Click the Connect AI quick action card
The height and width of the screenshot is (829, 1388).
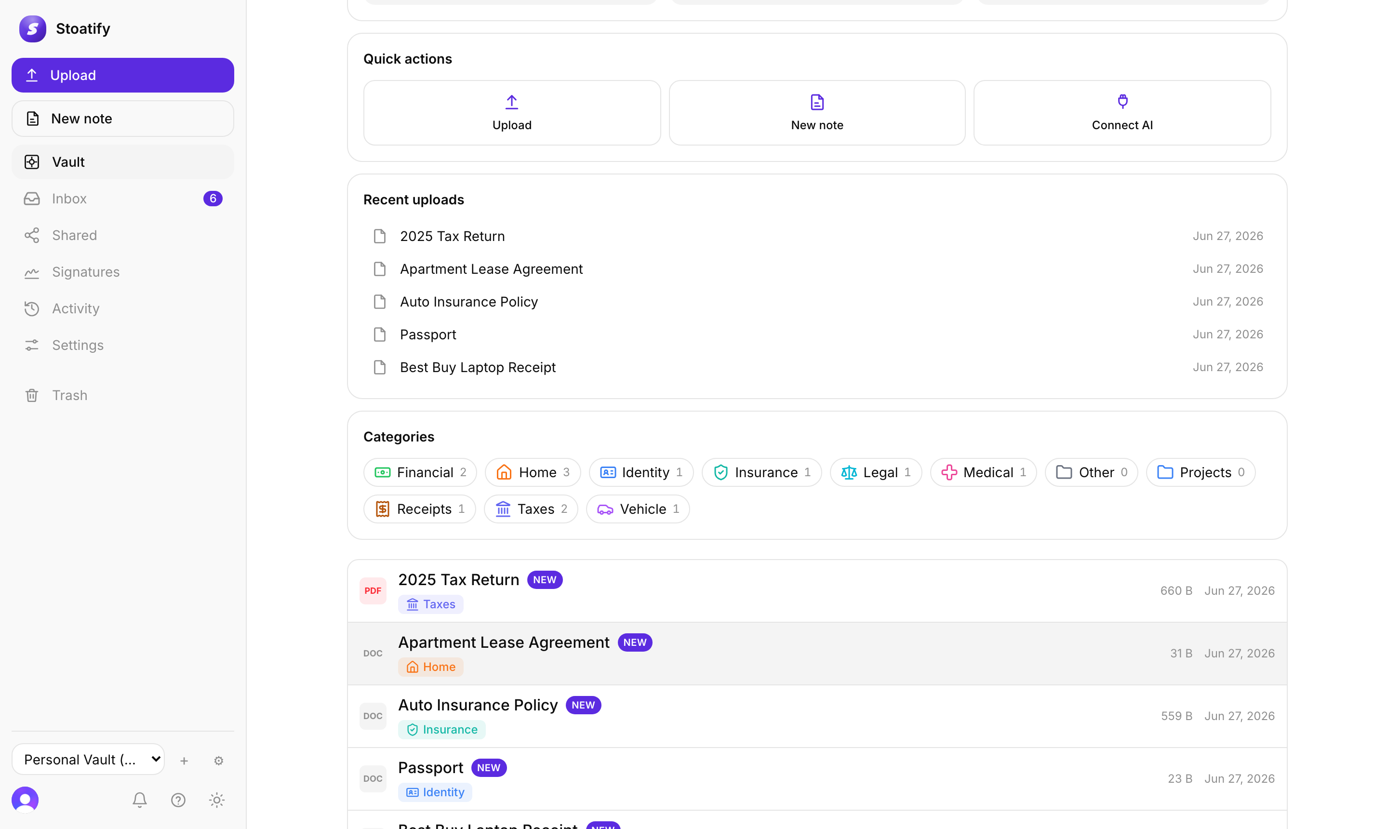pos(1122,113)
